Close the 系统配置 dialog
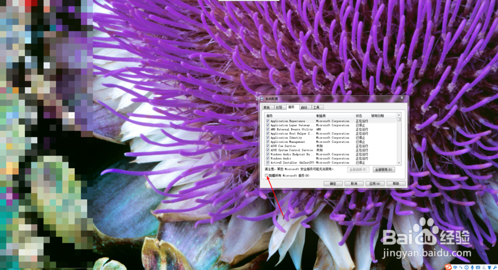Image resolution: width=498 pixels, height=270 pixels. [x=402, y=98]
